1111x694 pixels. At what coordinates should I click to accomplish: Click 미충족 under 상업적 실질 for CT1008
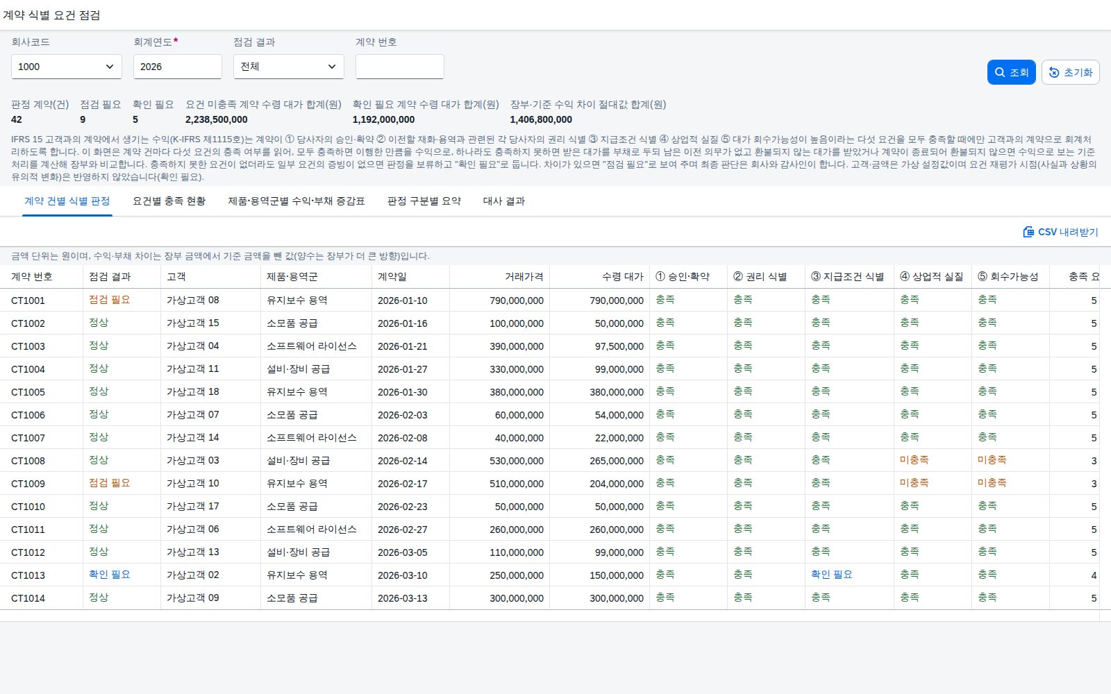(x=914, y=460)
